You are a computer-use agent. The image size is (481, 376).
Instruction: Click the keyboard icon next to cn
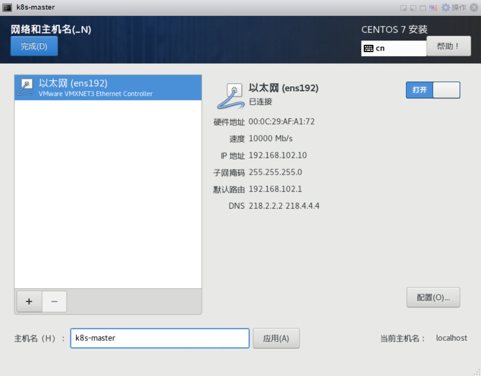coord(369,48)
